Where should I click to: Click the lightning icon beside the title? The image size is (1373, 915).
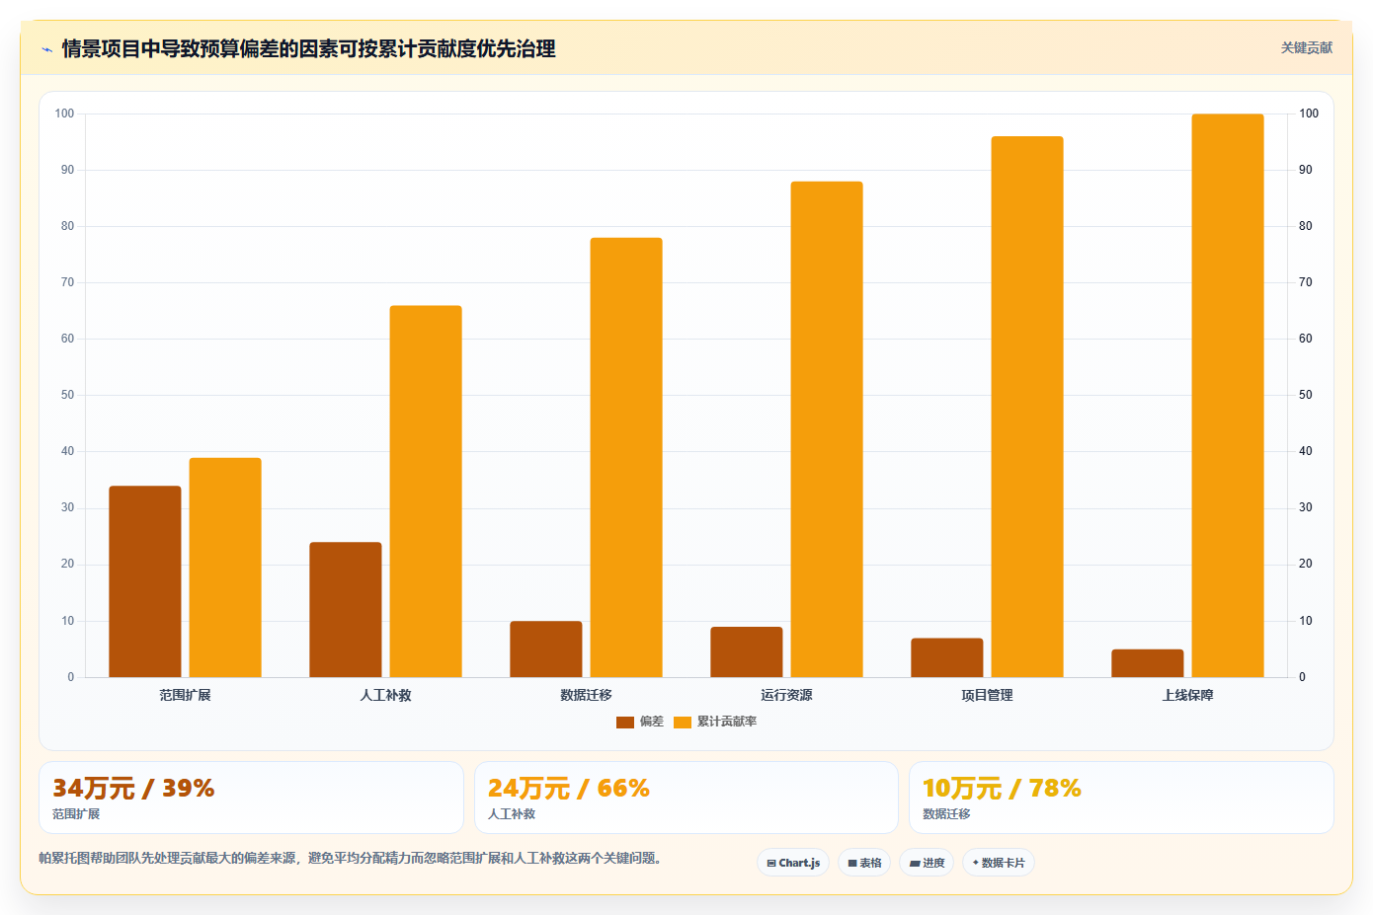click(46, 49)
